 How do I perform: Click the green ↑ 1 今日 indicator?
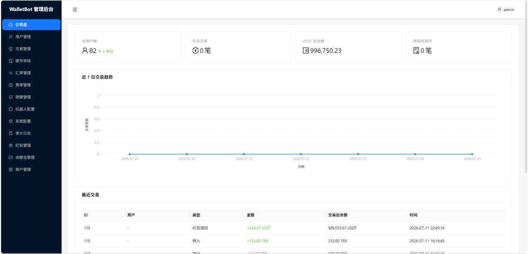tap(106, 52)
